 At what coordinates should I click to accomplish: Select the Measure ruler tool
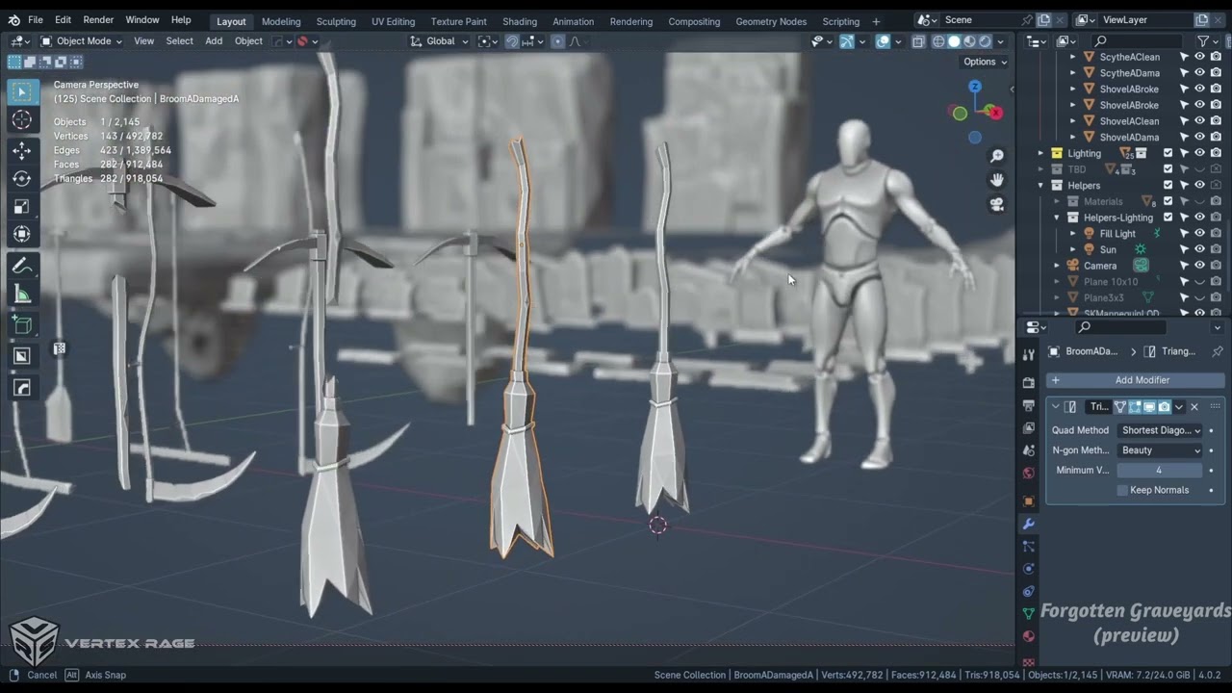pyautogui.click(x=21, y=294)
